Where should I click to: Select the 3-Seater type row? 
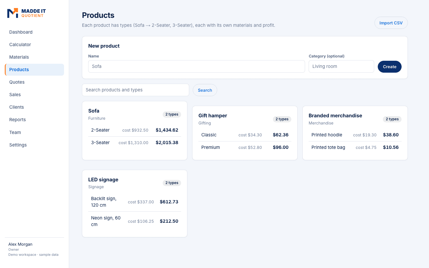pos(135,143)
